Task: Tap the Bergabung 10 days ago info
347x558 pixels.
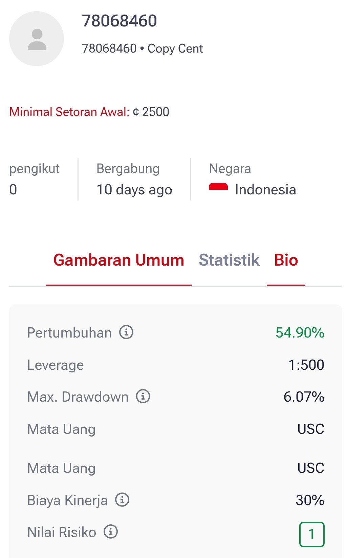Action: 134,189
